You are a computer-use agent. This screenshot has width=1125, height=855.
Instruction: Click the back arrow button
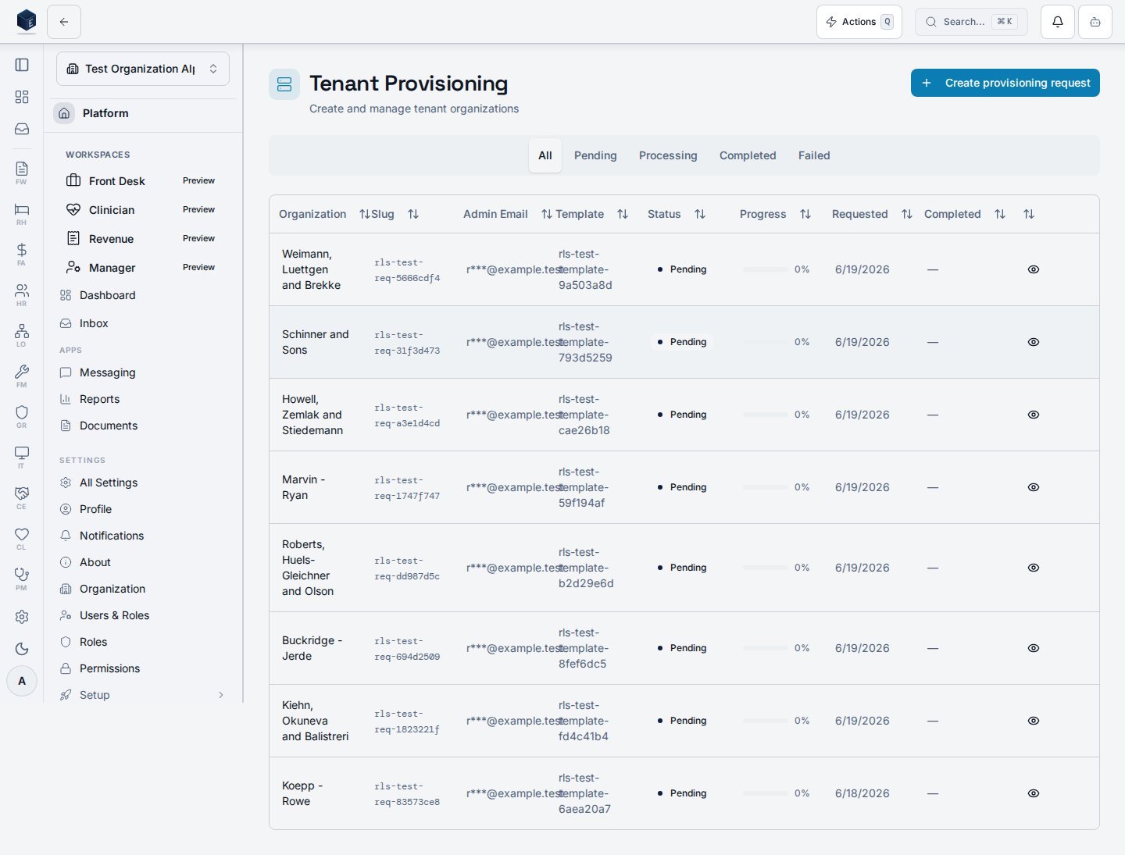pos(64,22)
